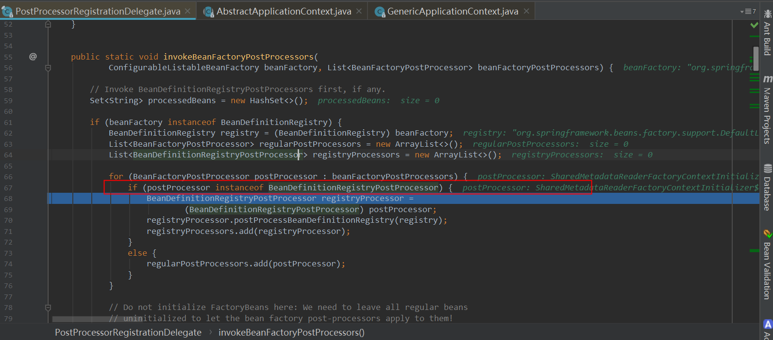Click the class icon on PostProcessorRegistrationDelegate.java tab
Viewport: 773px width, 340px height.
point(7,12)
